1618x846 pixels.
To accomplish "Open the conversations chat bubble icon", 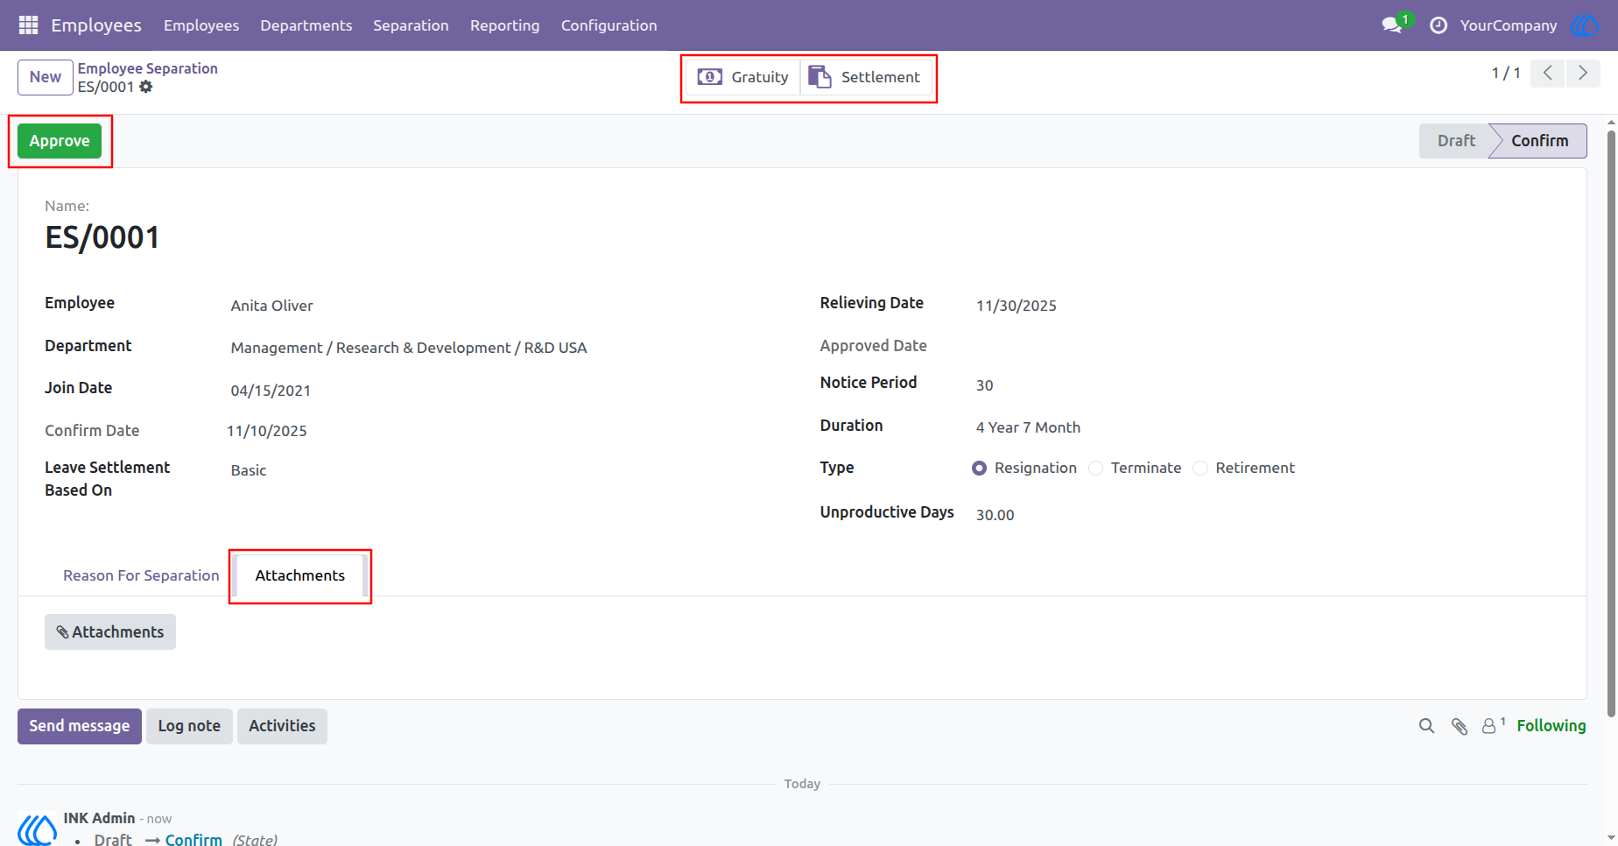I will [x=1392, y=25].
